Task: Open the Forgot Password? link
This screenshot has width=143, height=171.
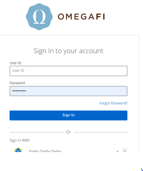Action: (x=114, y=103)
